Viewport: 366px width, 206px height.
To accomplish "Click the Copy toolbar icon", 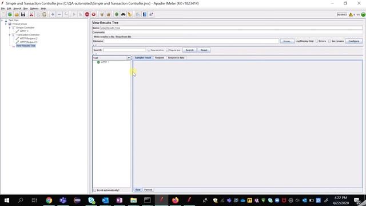I will [x=38, y=14].
